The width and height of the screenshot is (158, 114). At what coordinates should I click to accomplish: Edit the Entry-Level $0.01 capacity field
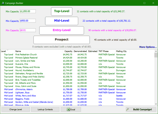click(x=28, y=30)
